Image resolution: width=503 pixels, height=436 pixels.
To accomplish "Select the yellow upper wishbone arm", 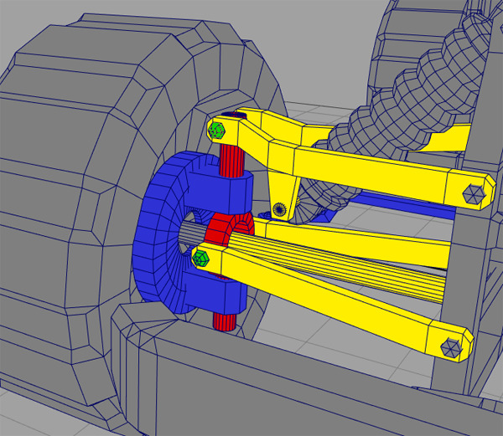I will pyautogui.click(x=353, y=163).
